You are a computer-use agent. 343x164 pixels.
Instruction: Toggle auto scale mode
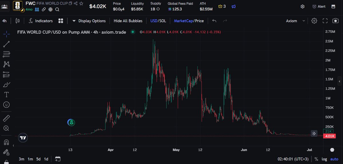point(334,159)
